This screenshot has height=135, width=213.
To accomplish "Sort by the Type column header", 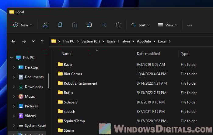I will coord(184,54).
